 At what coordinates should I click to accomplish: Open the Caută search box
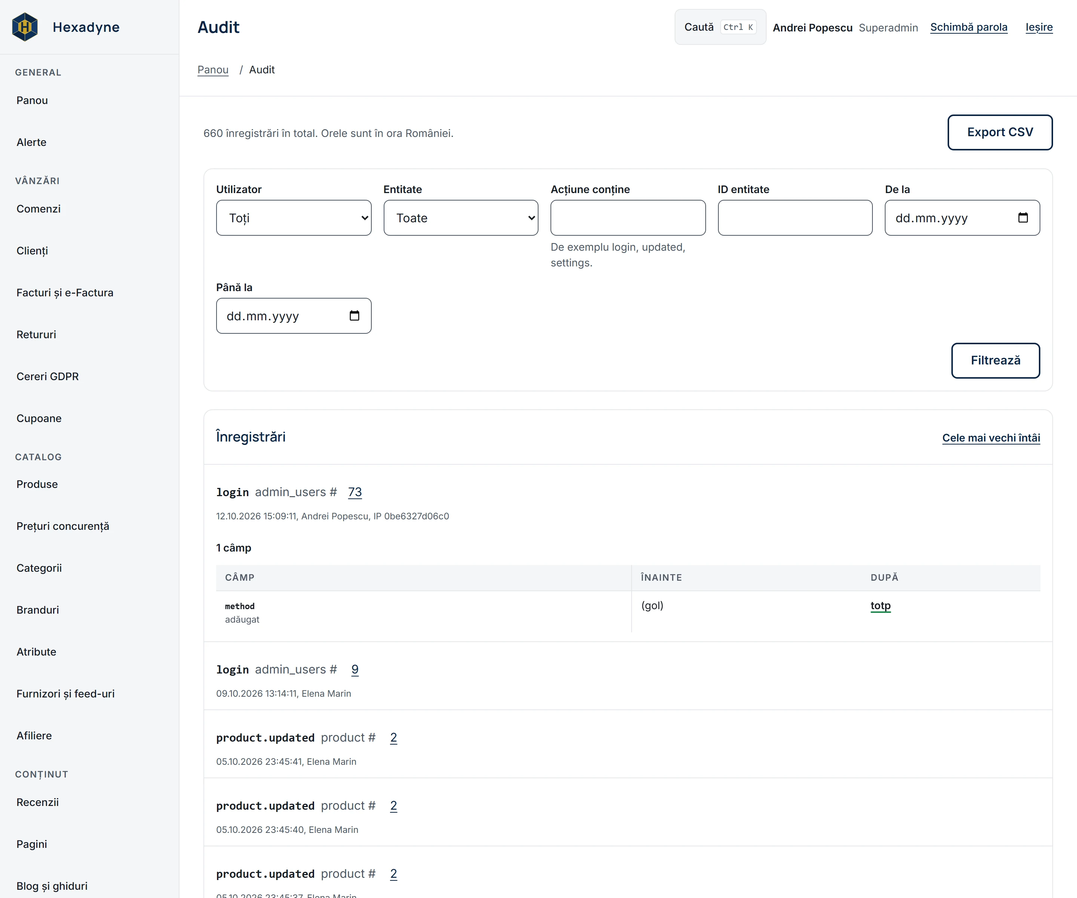(x=720, y=27)
